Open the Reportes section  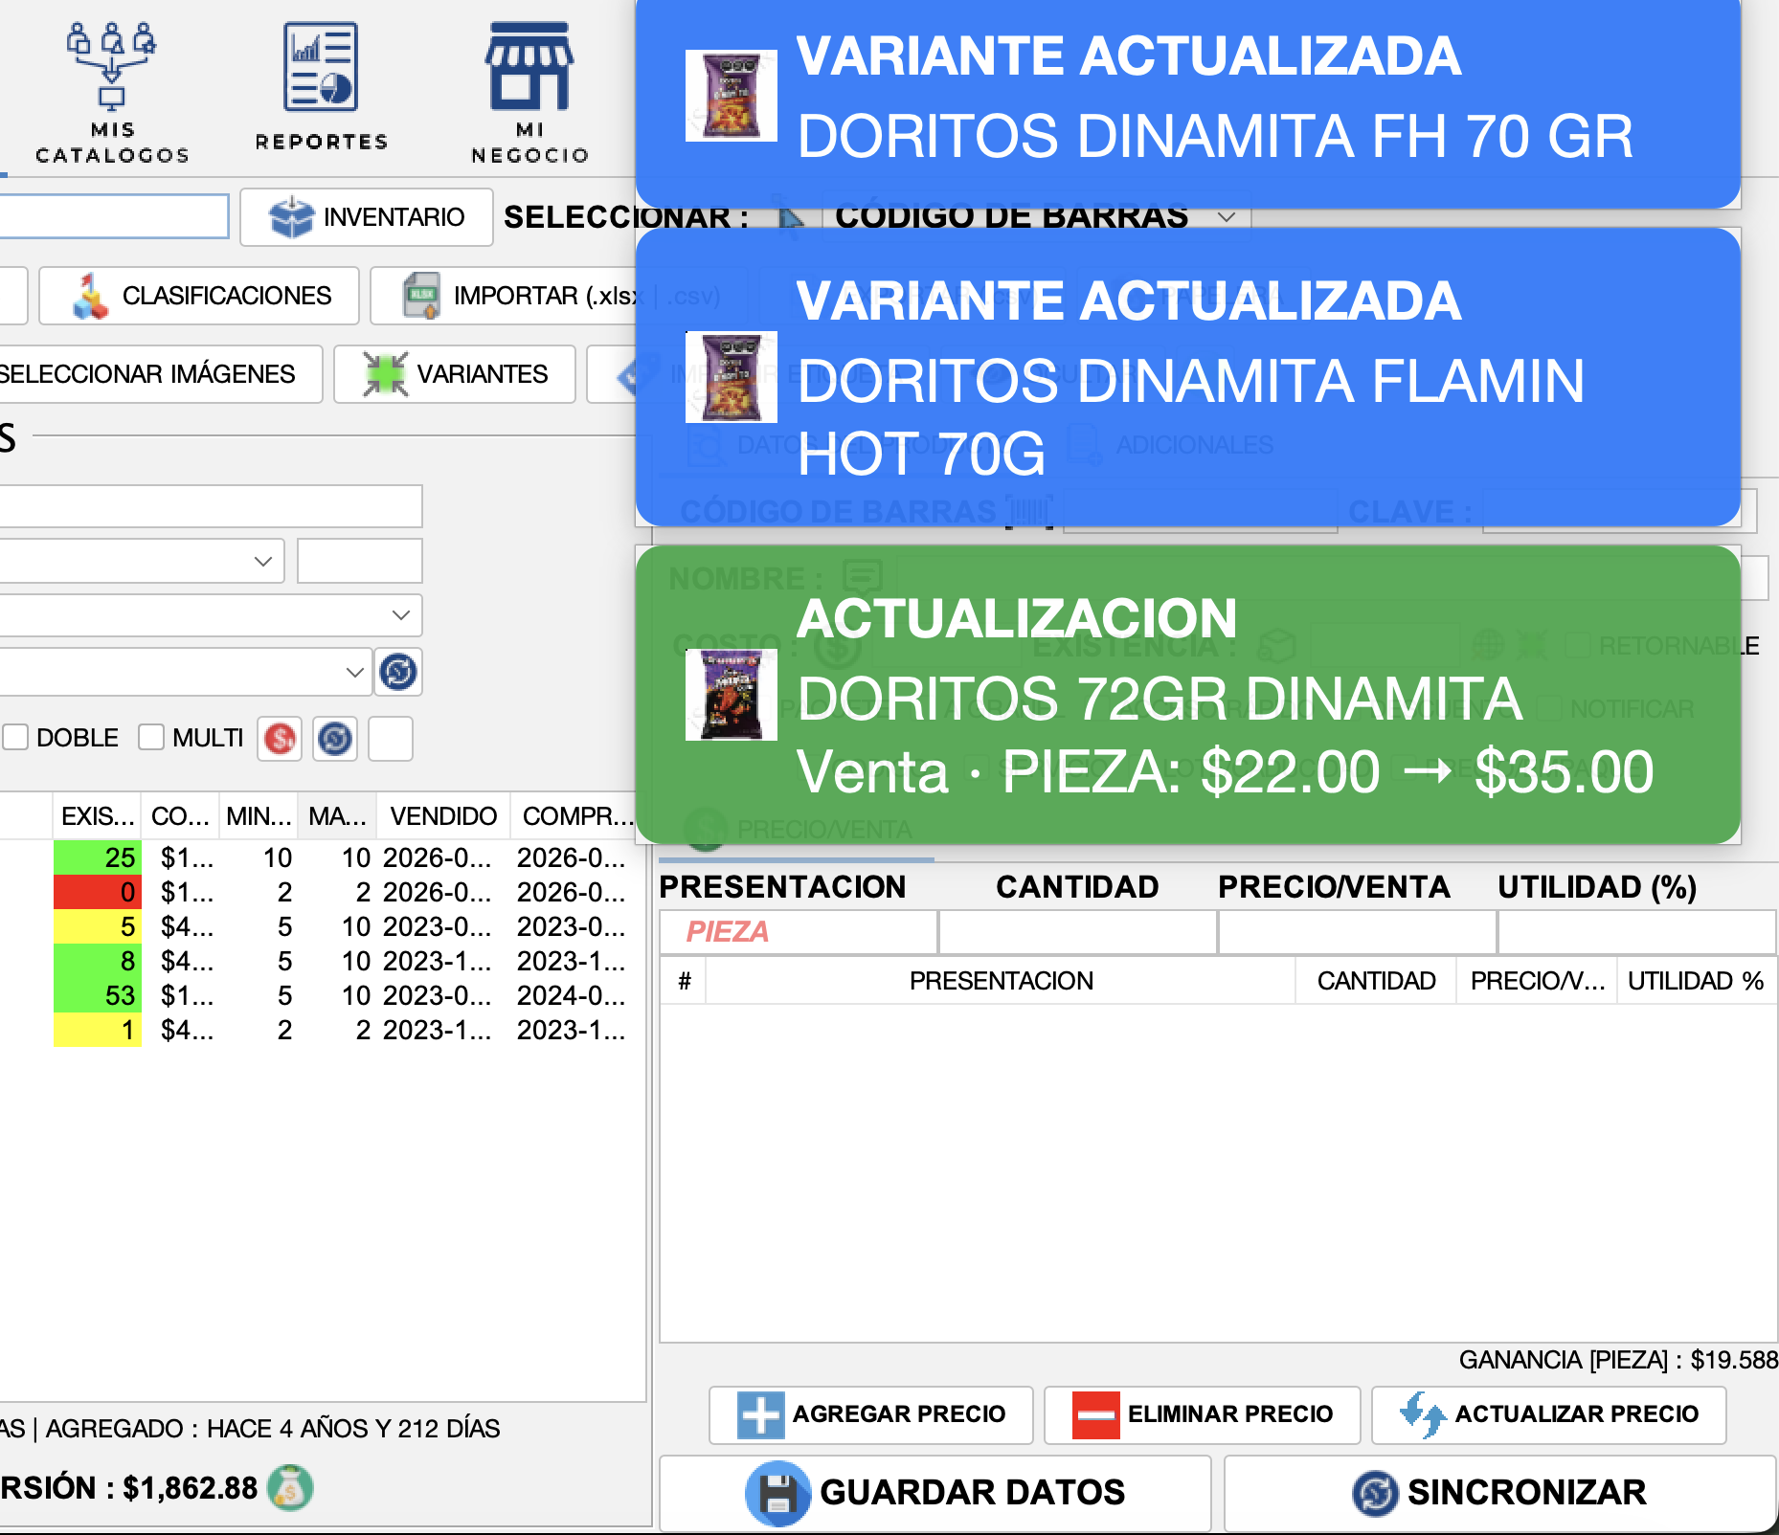click(x=321, y=86)
